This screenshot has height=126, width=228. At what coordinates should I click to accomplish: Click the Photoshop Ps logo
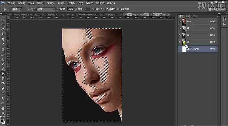tap(3, 3)
